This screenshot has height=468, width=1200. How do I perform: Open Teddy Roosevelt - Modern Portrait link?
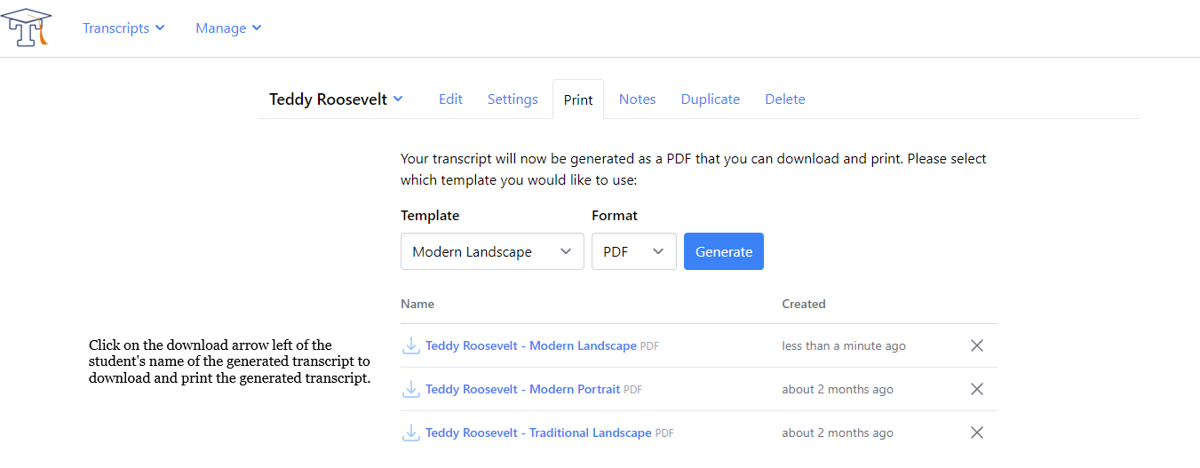coord(522,389)
